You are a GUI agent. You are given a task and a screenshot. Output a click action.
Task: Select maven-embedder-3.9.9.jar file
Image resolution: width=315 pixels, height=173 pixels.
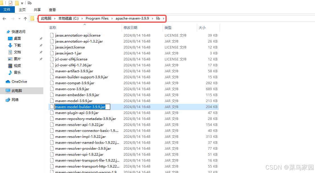pyautogui.click(x=77, y=95)
